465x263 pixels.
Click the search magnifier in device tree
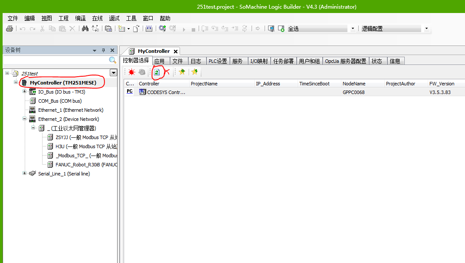click(x=112, y=60)
